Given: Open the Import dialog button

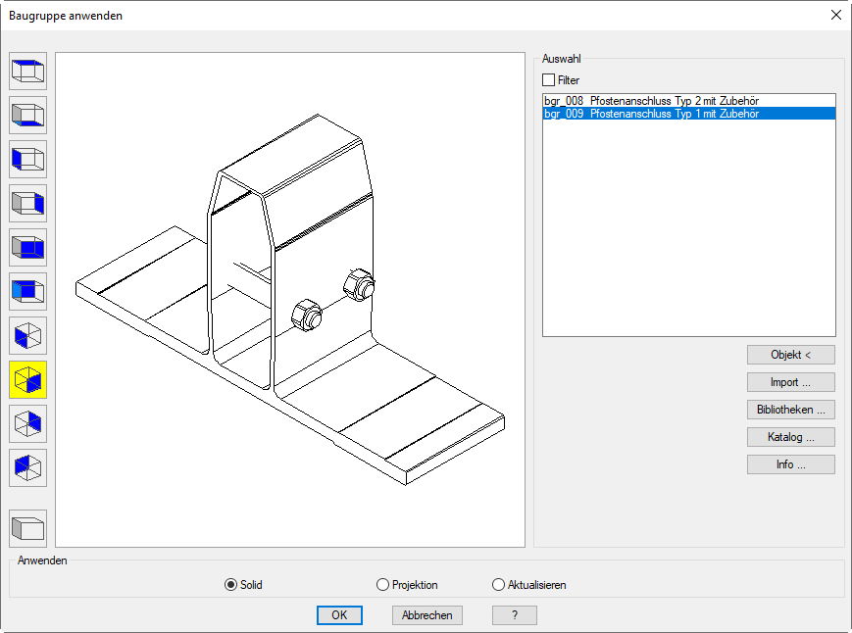Looking at the screenshot, I should tap(790, 382).
